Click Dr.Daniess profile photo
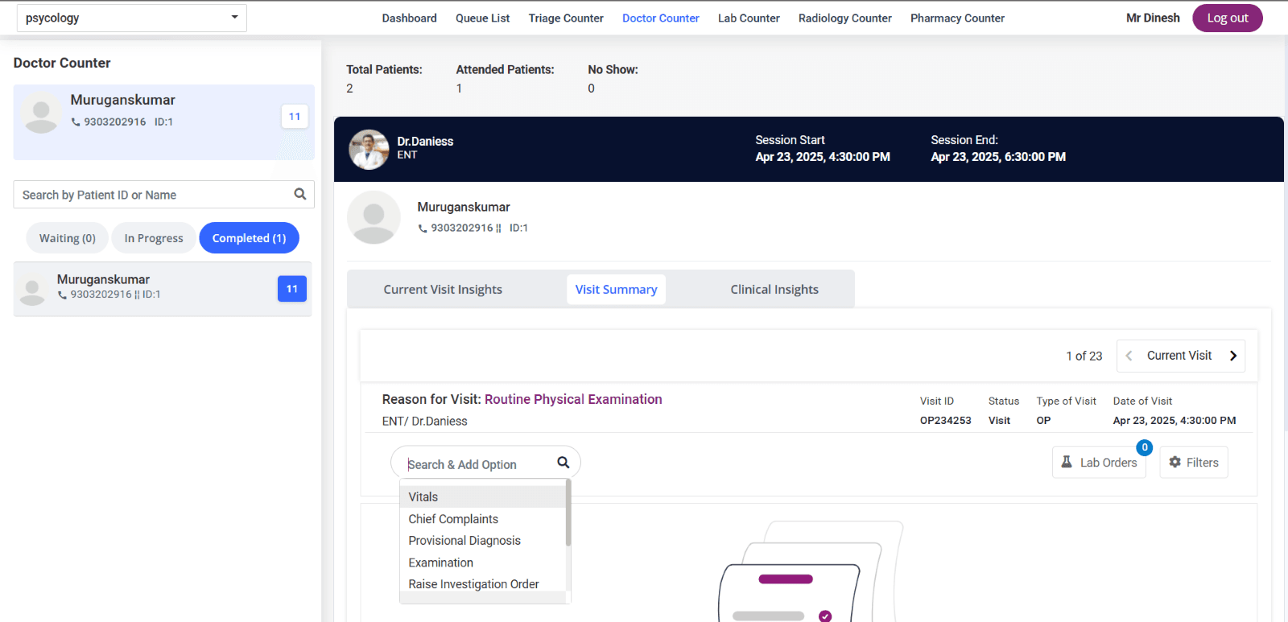This screenshot has width=1288, height=622. (x=369, y=150)
